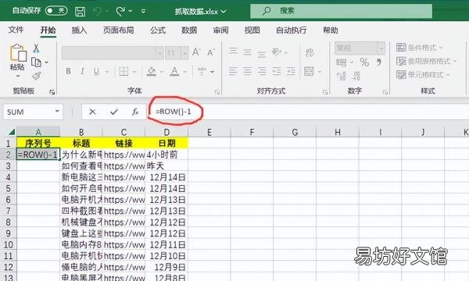Click the Name Box showing SUM
This screenshot has width=469, height=281.
(33, 112)
